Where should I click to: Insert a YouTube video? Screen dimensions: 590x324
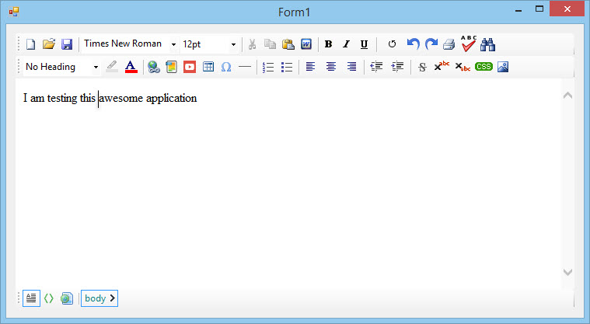coord(190,67)
